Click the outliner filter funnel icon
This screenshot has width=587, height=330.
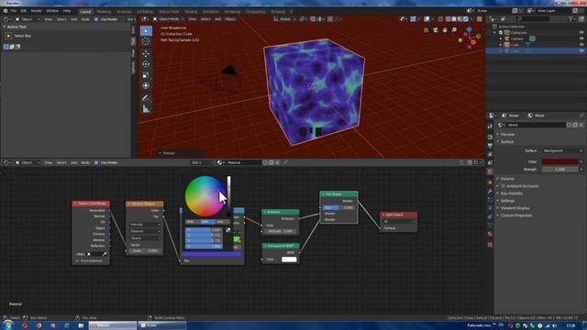[570, 18]
